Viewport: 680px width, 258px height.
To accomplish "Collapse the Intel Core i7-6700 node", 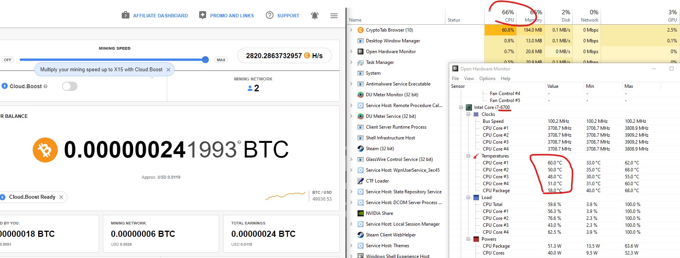I will [x=461, y=107].
